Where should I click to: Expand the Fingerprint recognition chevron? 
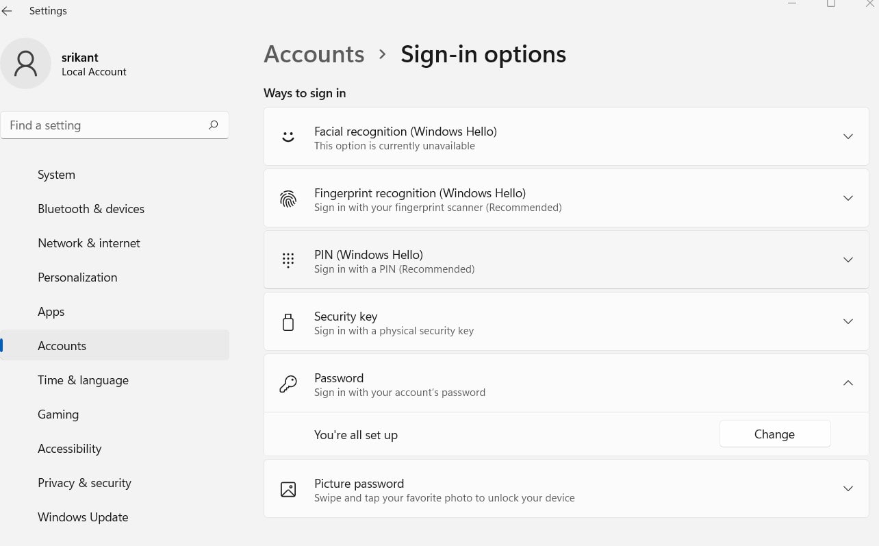pyautogui.click(x=848, y=198)
